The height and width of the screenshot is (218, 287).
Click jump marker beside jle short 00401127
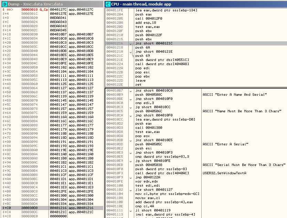(x=130, y=189)
